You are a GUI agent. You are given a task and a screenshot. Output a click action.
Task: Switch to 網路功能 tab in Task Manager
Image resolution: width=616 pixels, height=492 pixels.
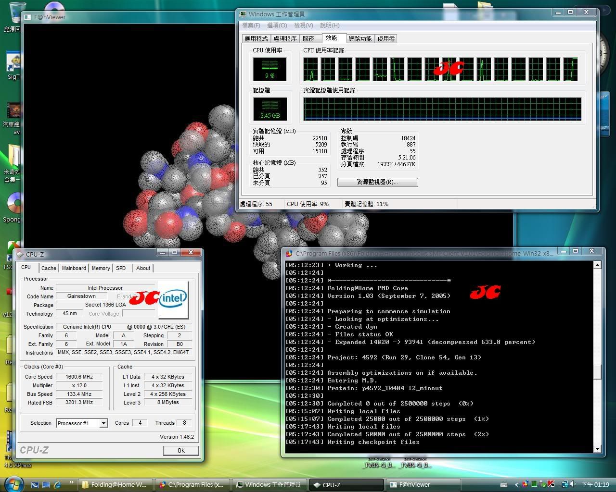[360, 39]
